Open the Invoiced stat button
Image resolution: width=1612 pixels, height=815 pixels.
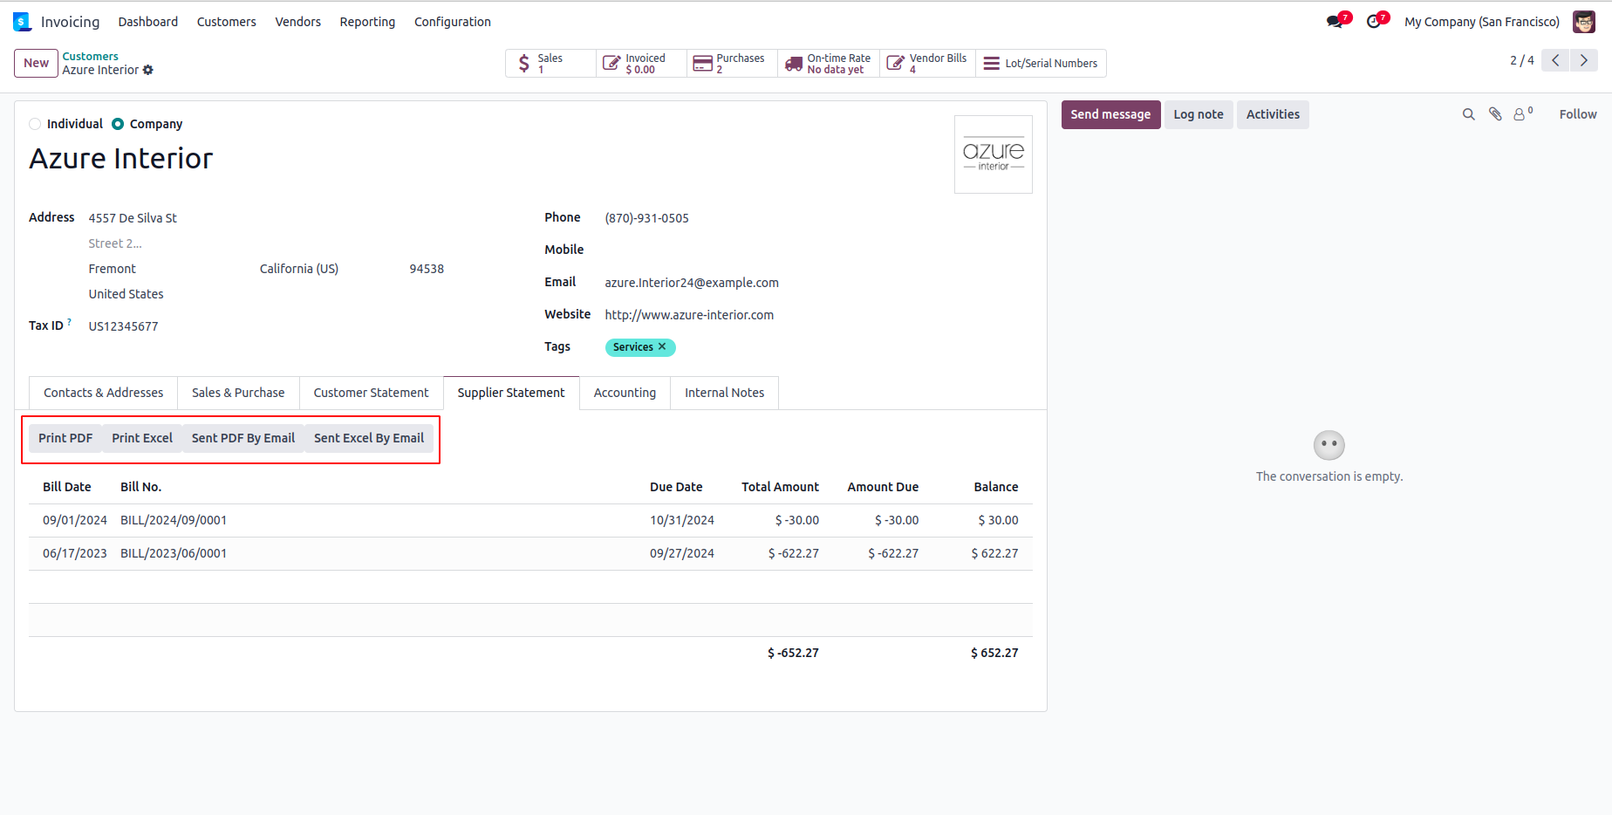[642, 64]
